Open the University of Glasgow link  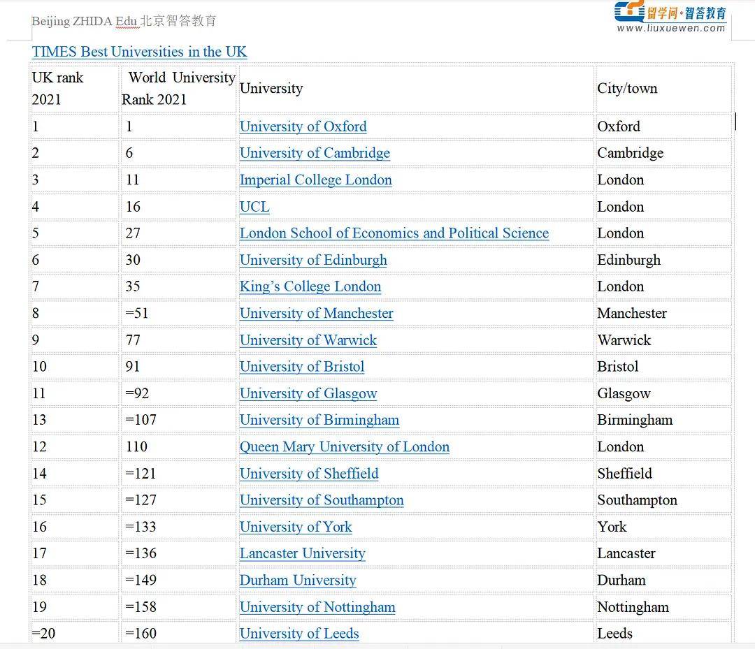pyautogui.click(x=308, y=393)
